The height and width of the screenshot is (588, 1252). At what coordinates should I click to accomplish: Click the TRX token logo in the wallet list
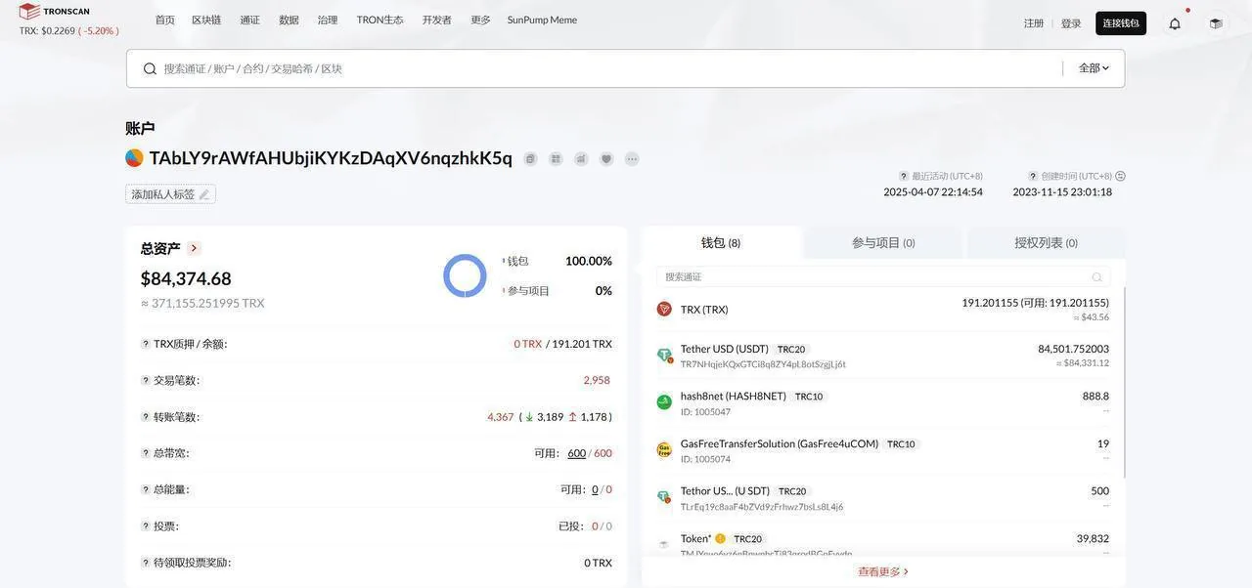click(x=664, y=309)
